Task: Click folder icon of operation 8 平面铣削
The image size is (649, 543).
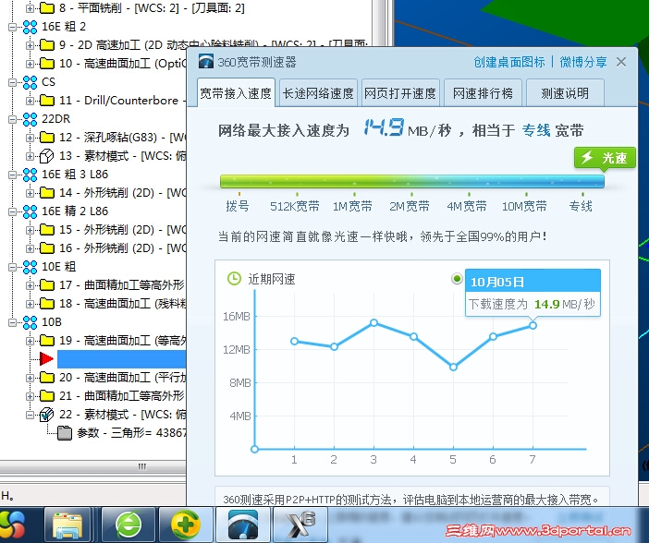Action: click(47, 8)
